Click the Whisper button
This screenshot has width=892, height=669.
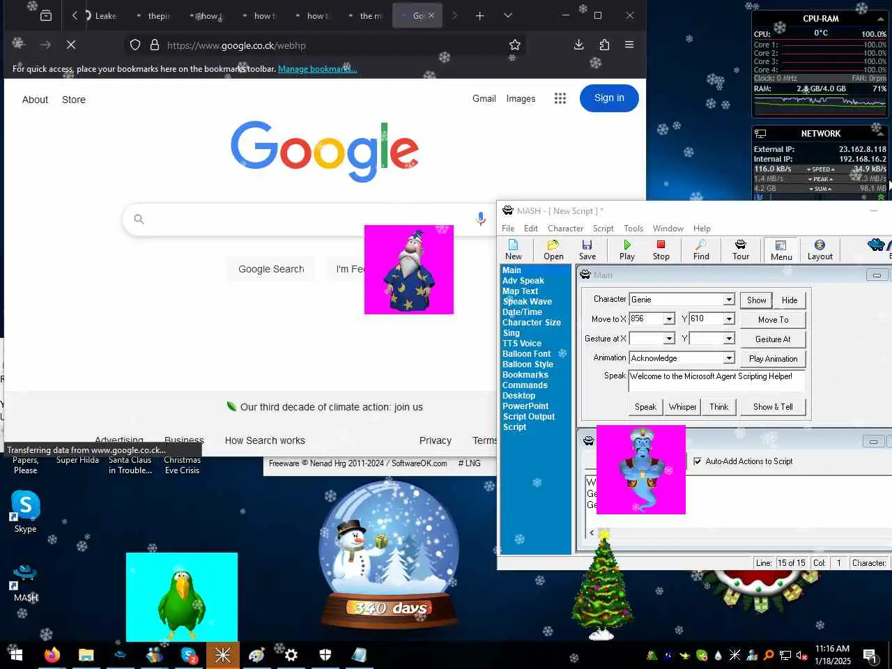click(682, 407)
